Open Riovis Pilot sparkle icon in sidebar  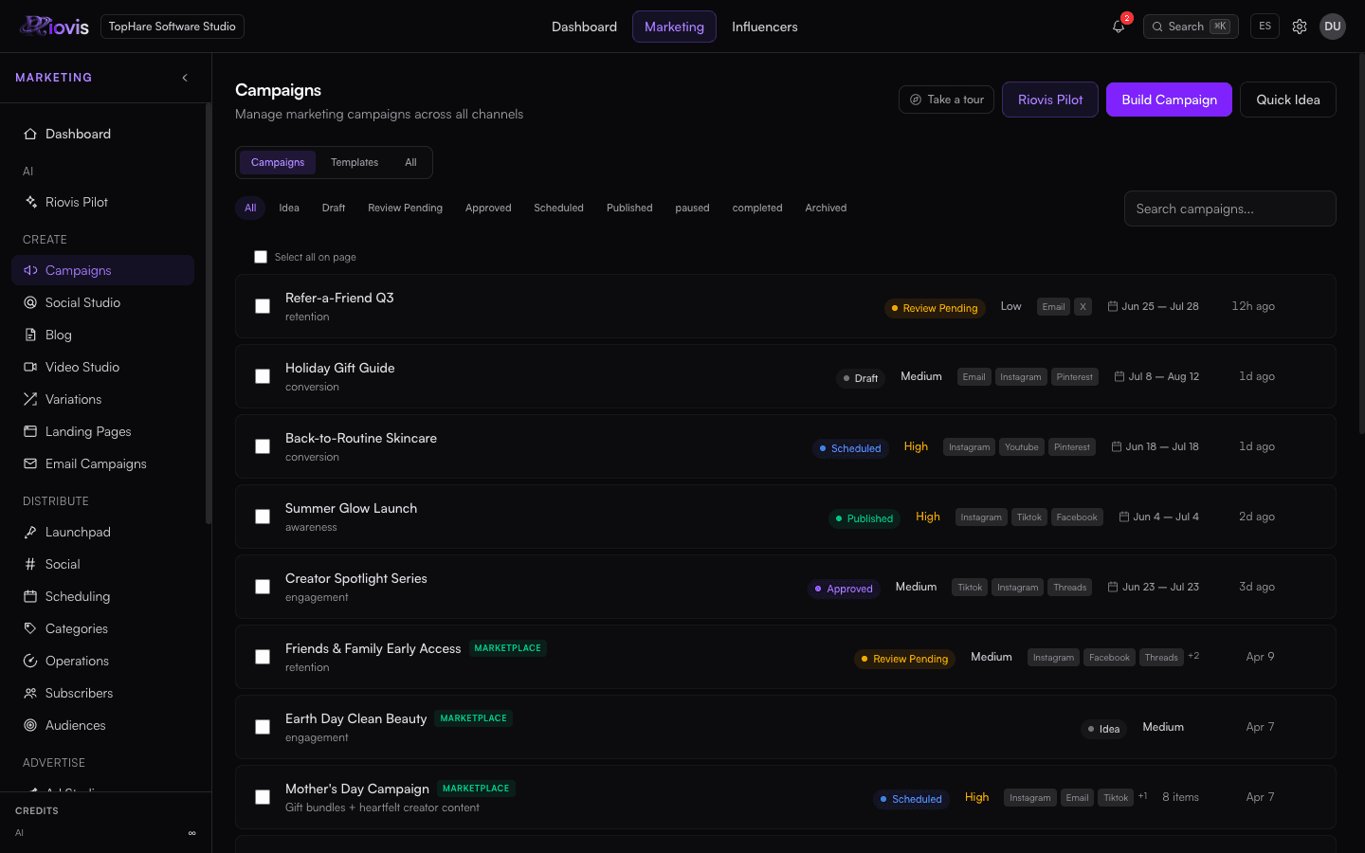[30, 202]
